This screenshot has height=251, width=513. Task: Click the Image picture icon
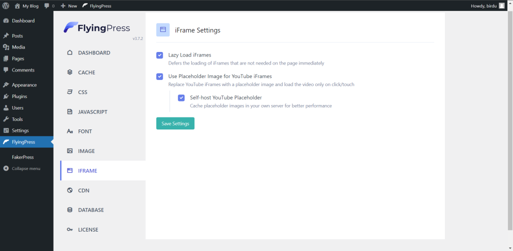[x=70, y=151]
